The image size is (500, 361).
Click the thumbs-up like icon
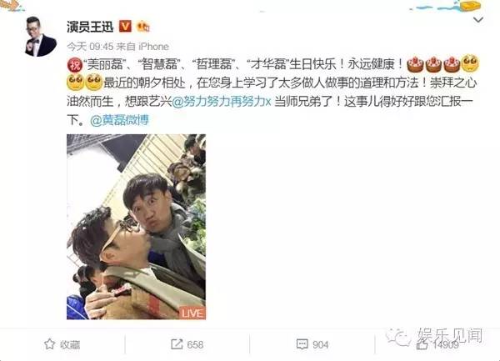422,344
